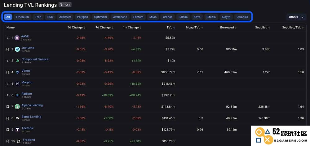Filter rankings by Polygon
The width and height of the screenshot is (310, 146).
coord(82,17)
